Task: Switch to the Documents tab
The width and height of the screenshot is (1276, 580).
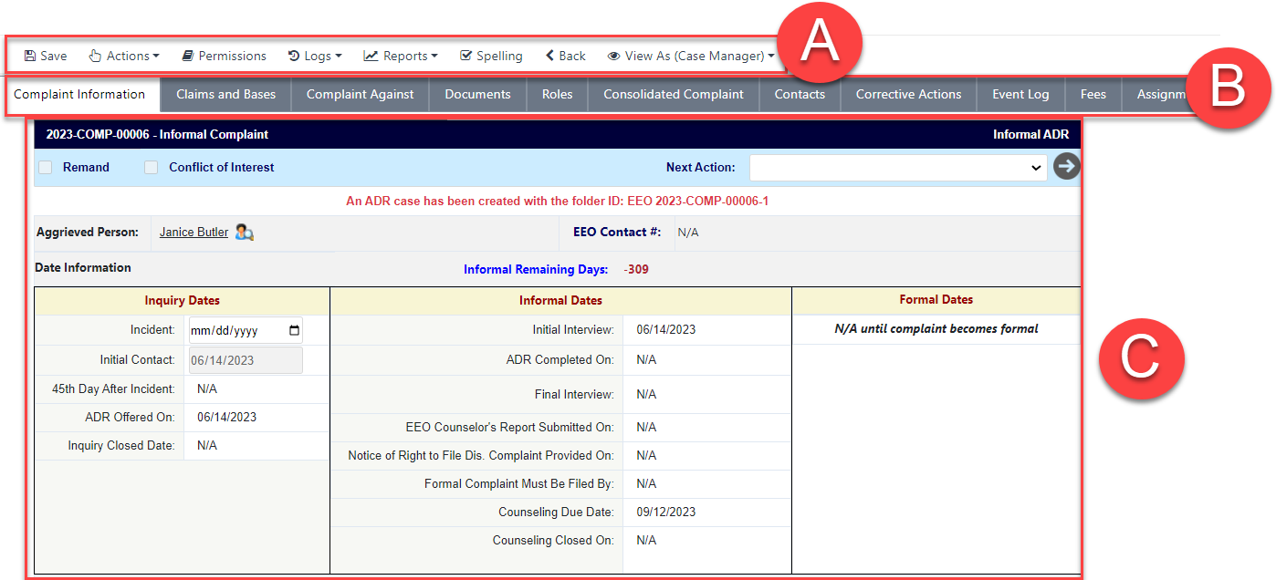Action: 477,94
